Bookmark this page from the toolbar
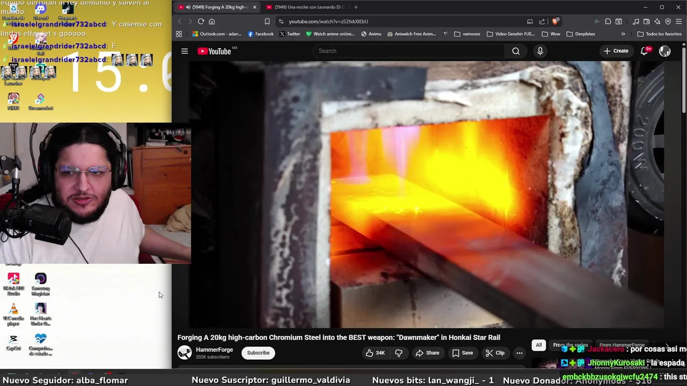This screenshot has width=687, height=386. (x=267, y=21)
